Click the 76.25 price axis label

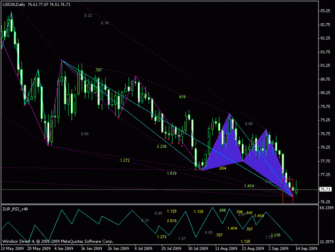click(x=325, y=201)
